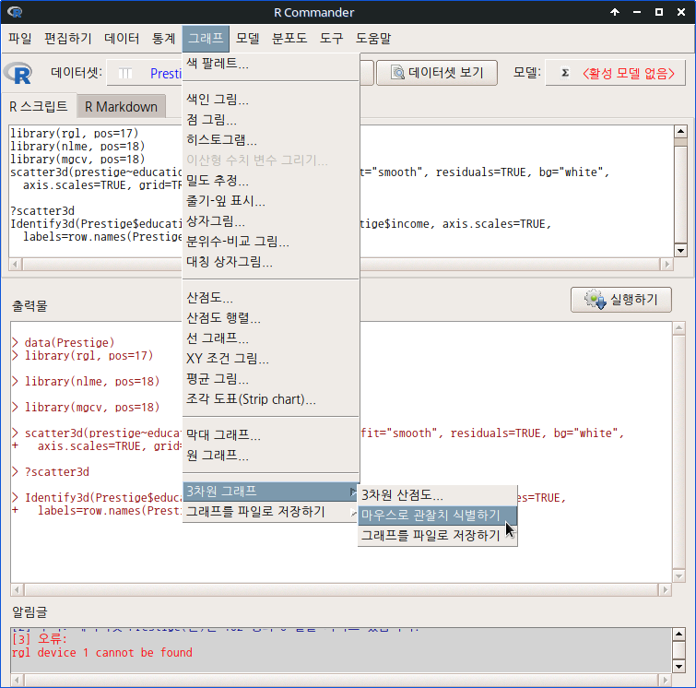
Task: Expand the 3차원 그래프 submenu
Action: tap(271, 492)
